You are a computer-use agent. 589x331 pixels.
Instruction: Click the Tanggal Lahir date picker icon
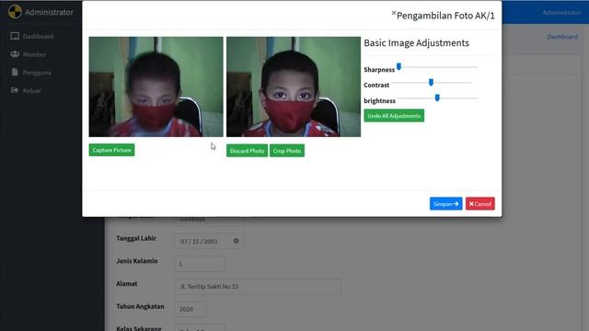point(237,241)
